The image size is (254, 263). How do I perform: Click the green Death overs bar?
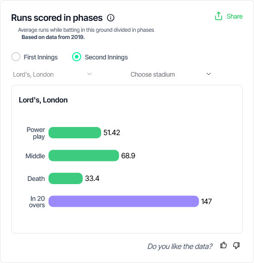(66, 178)
